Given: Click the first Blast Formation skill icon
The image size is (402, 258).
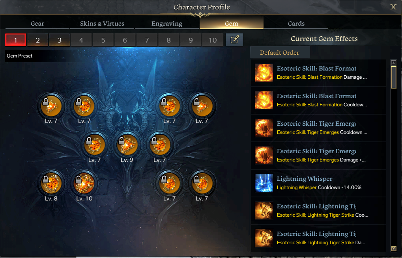Looking at the screenshot, I should pyautogui.click(x=264, y=73).
